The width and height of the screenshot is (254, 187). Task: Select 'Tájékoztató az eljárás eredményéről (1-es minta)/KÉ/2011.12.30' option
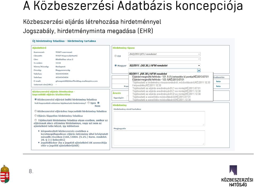point(166,91)
